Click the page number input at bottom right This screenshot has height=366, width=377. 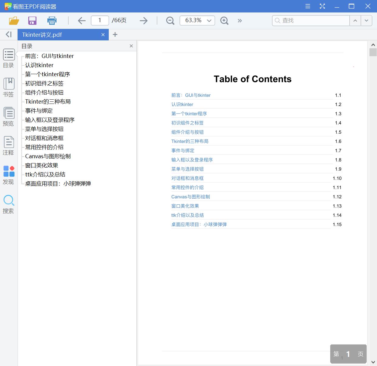coord(348,354)
